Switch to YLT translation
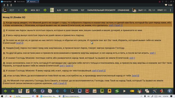Viewport: 175px width, 98px height. [x=83, y=10]
